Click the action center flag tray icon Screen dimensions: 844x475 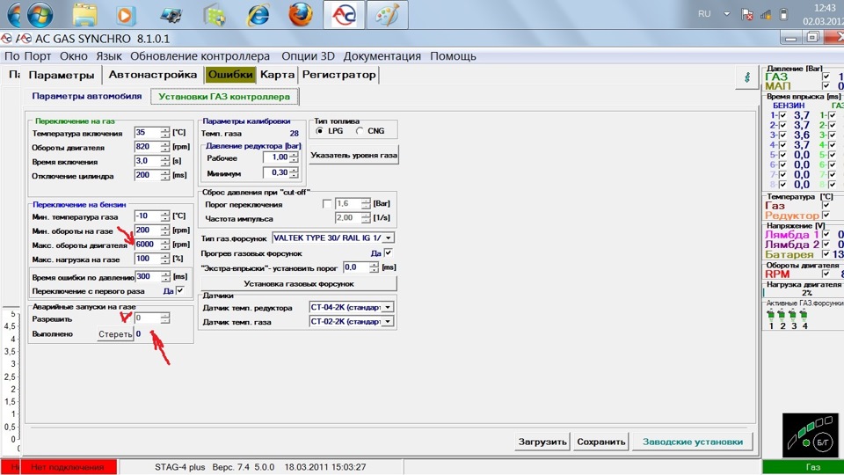pos(746,15)
